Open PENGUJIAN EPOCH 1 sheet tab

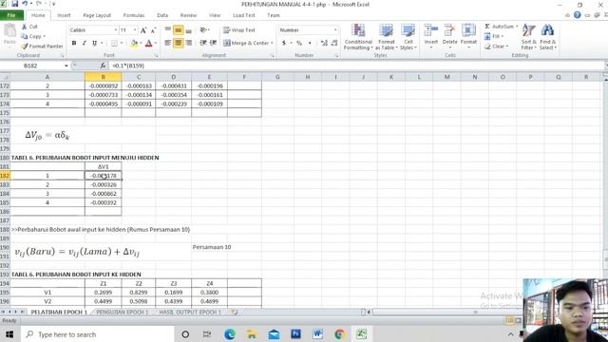coord(123,312)
